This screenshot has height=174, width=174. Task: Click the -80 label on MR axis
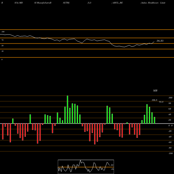[170, 148]
